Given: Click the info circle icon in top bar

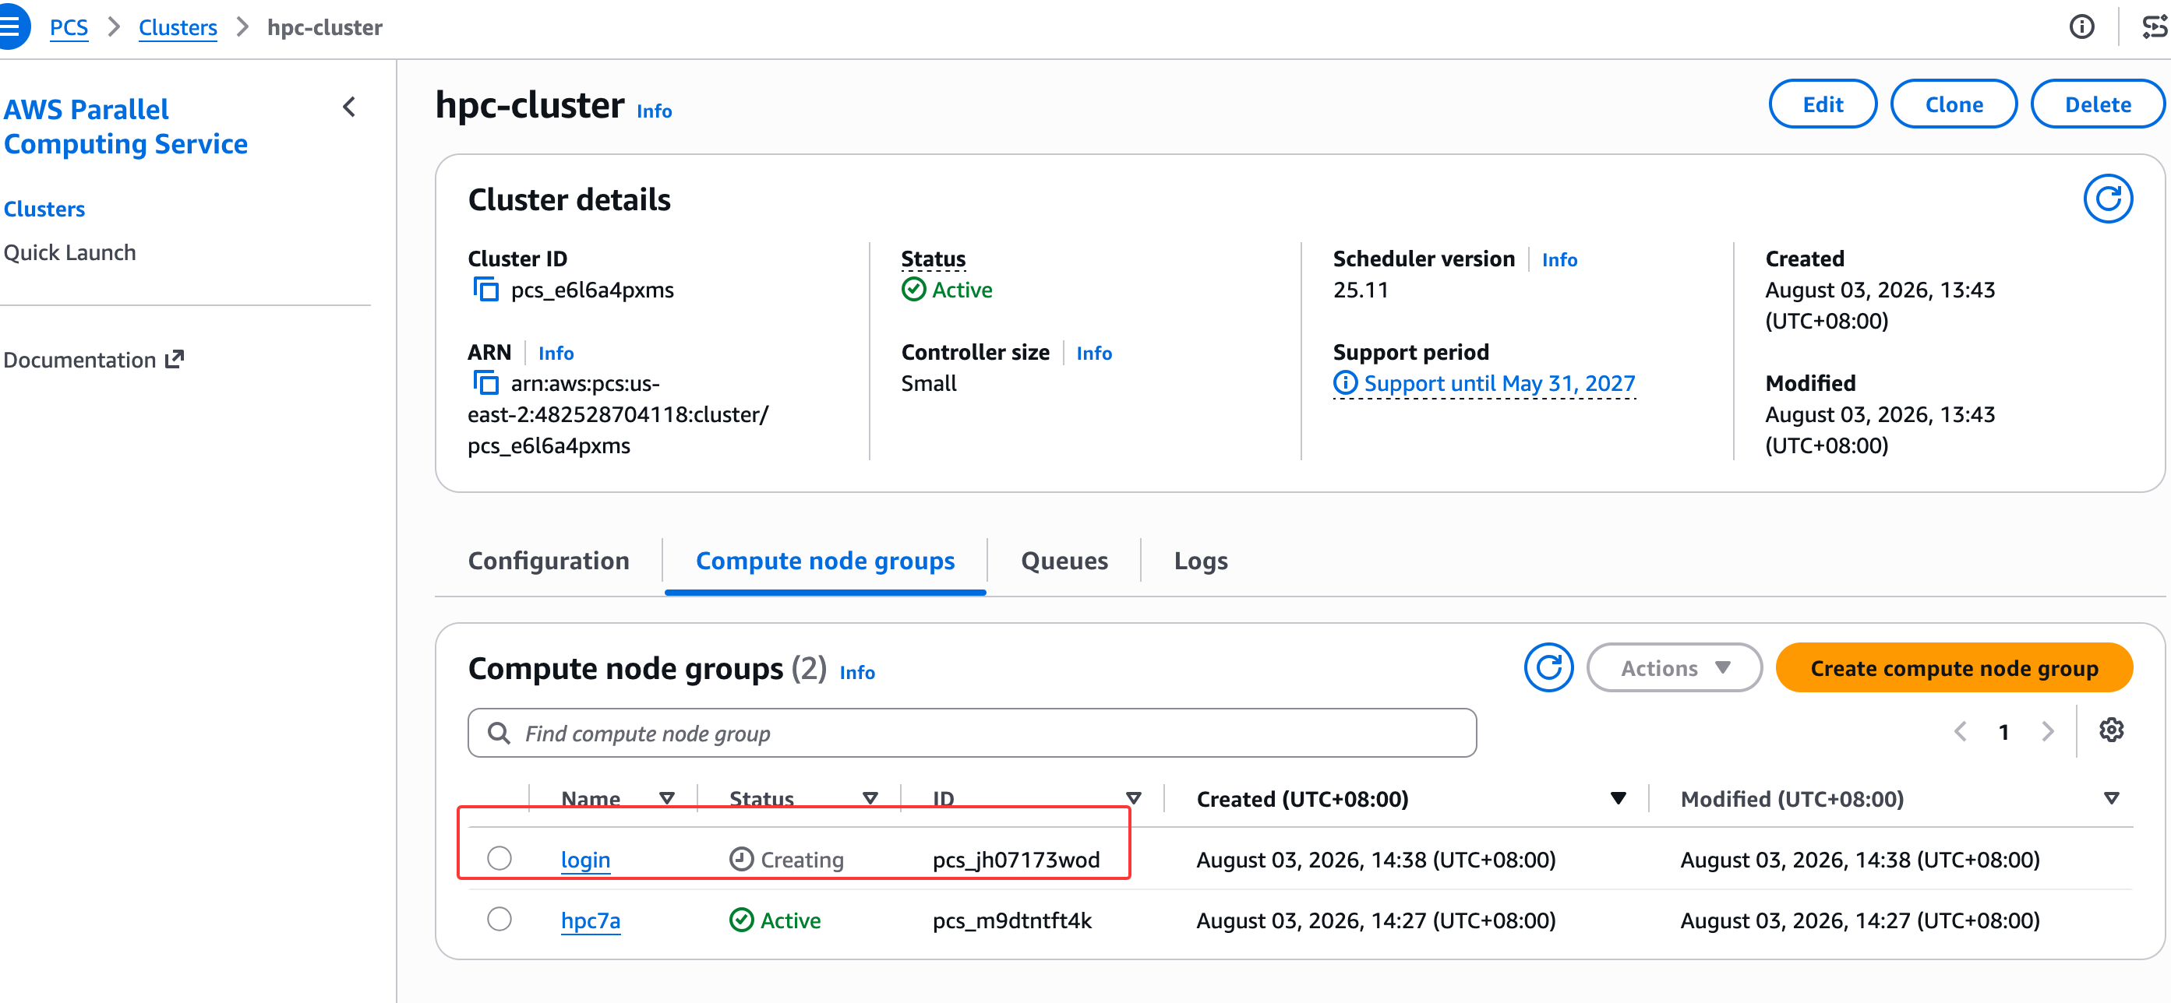Looking at the screenshot, I should [x=2081, y=27].
